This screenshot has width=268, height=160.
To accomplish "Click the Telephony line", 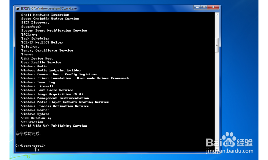I will (x=30, y=46).
